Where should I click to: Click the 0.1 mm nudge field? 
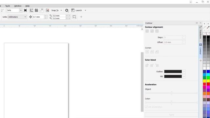tap(38, 17)
